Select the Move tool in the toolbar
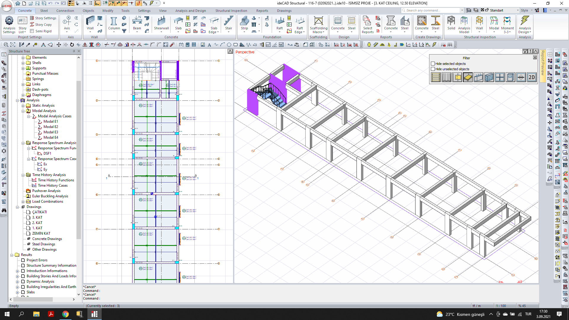Viewport: 569px width, 320px height. (x=59, y=45)
